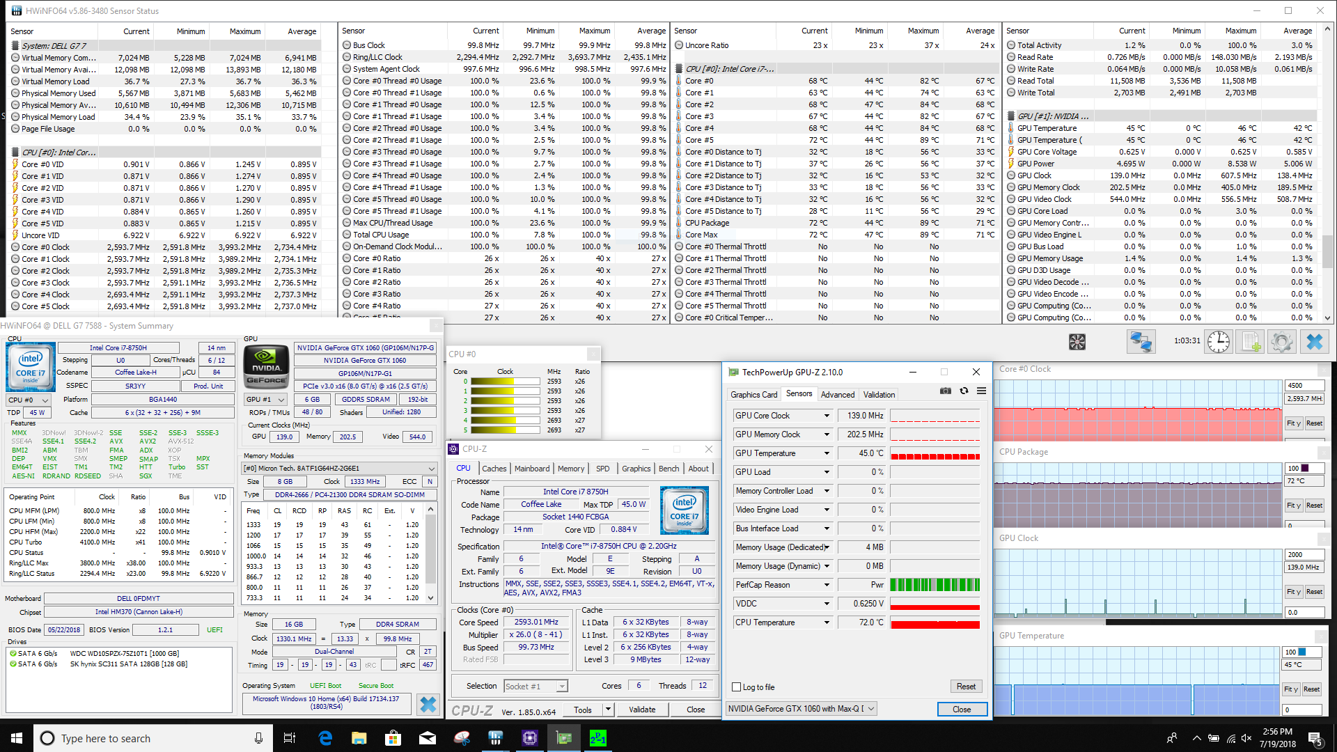This screenshot has height=752, width=1337.
Task: Select the CPU Package temperature sensor row
Action: [835, 223]
